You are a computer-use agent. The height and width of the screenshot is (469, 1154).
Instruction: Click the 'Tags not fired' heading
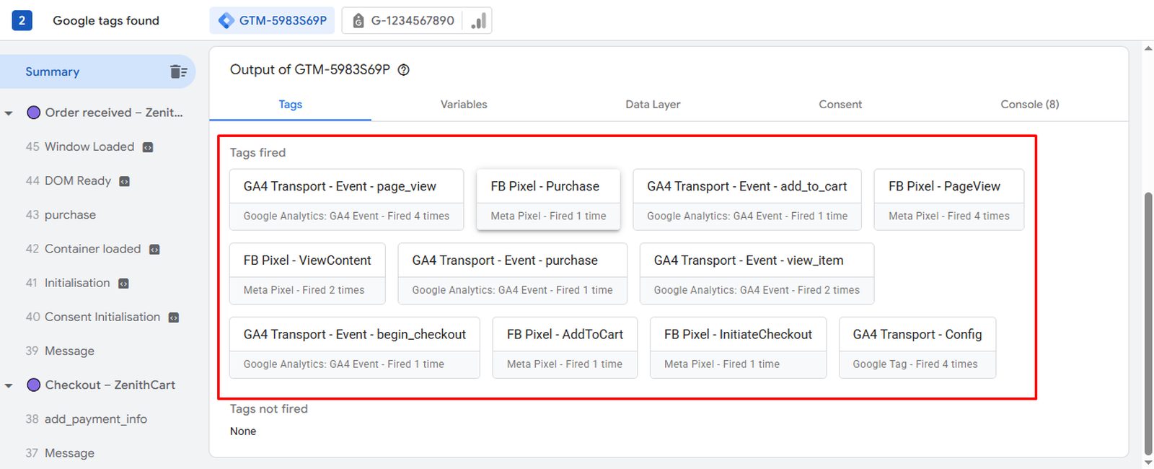268,408
